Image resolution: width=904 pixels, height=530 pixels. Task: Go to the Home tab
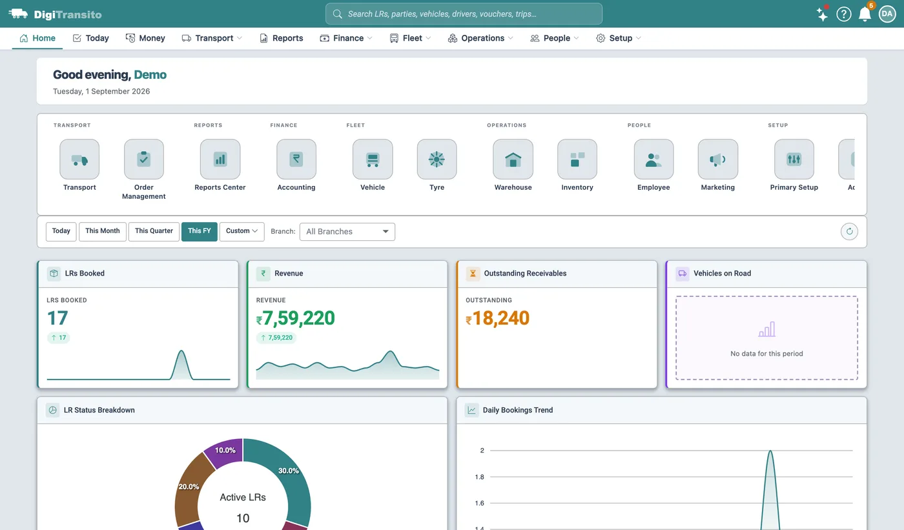click(37, 38)
